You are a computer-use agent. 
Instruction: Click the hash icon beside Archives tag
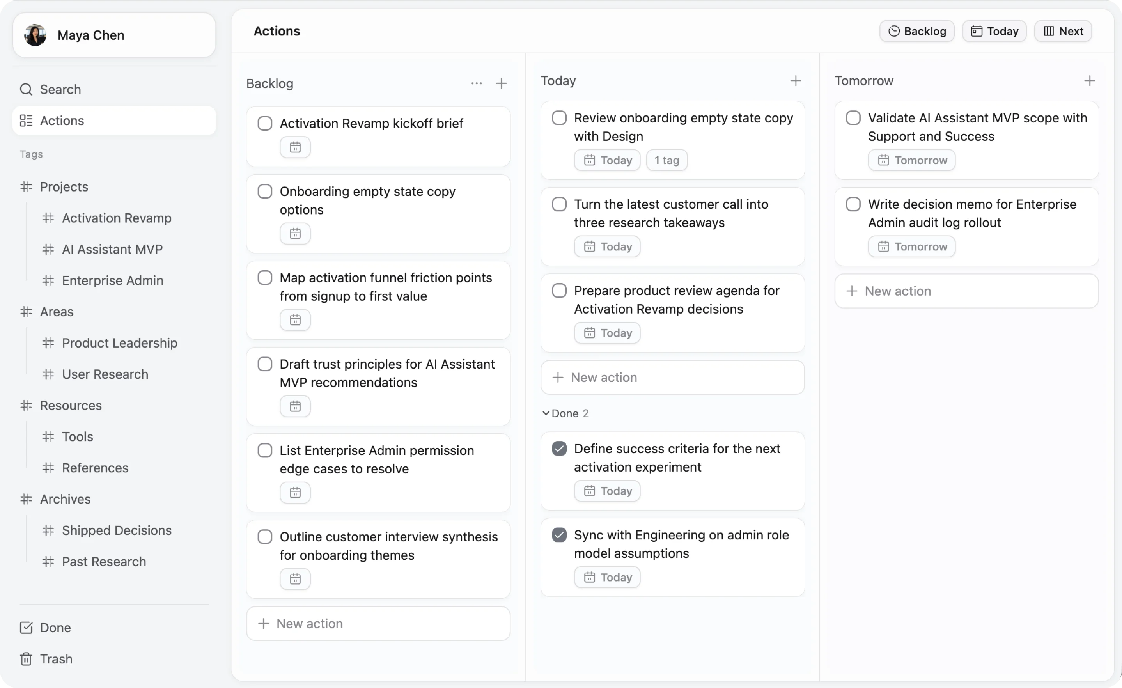coord(26,499)
